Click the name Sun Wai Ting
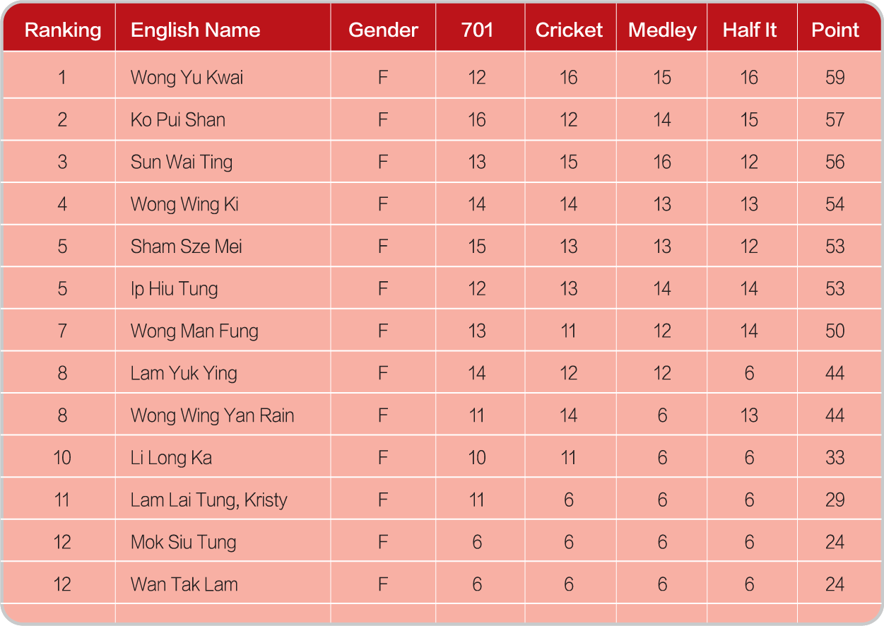The image size is (884, 626). pos(182,163)
